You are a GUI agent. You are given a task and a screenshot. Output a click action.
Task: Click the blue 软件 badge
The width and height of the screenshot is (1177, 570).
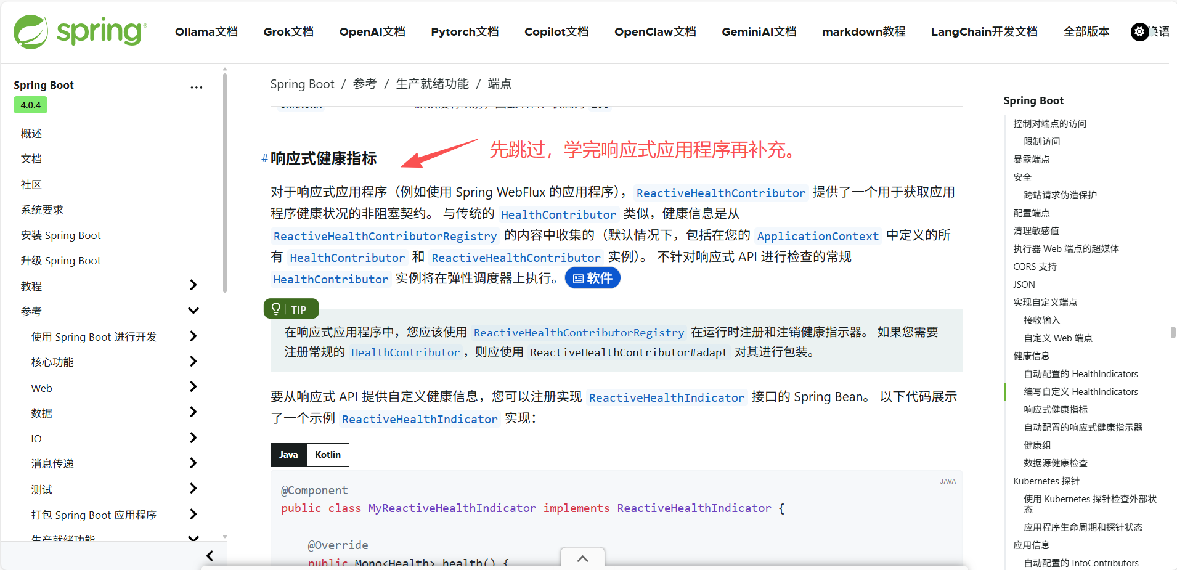click(593, 278)
